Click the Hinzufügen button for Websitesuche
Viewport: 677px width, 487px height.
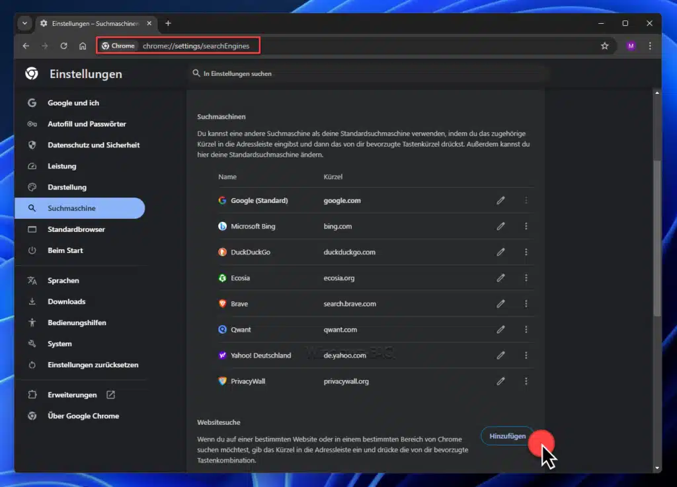507,436
